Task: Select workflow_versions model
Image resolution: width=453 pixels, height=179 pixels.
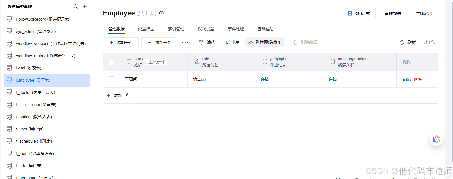Action: coord(47,44)
